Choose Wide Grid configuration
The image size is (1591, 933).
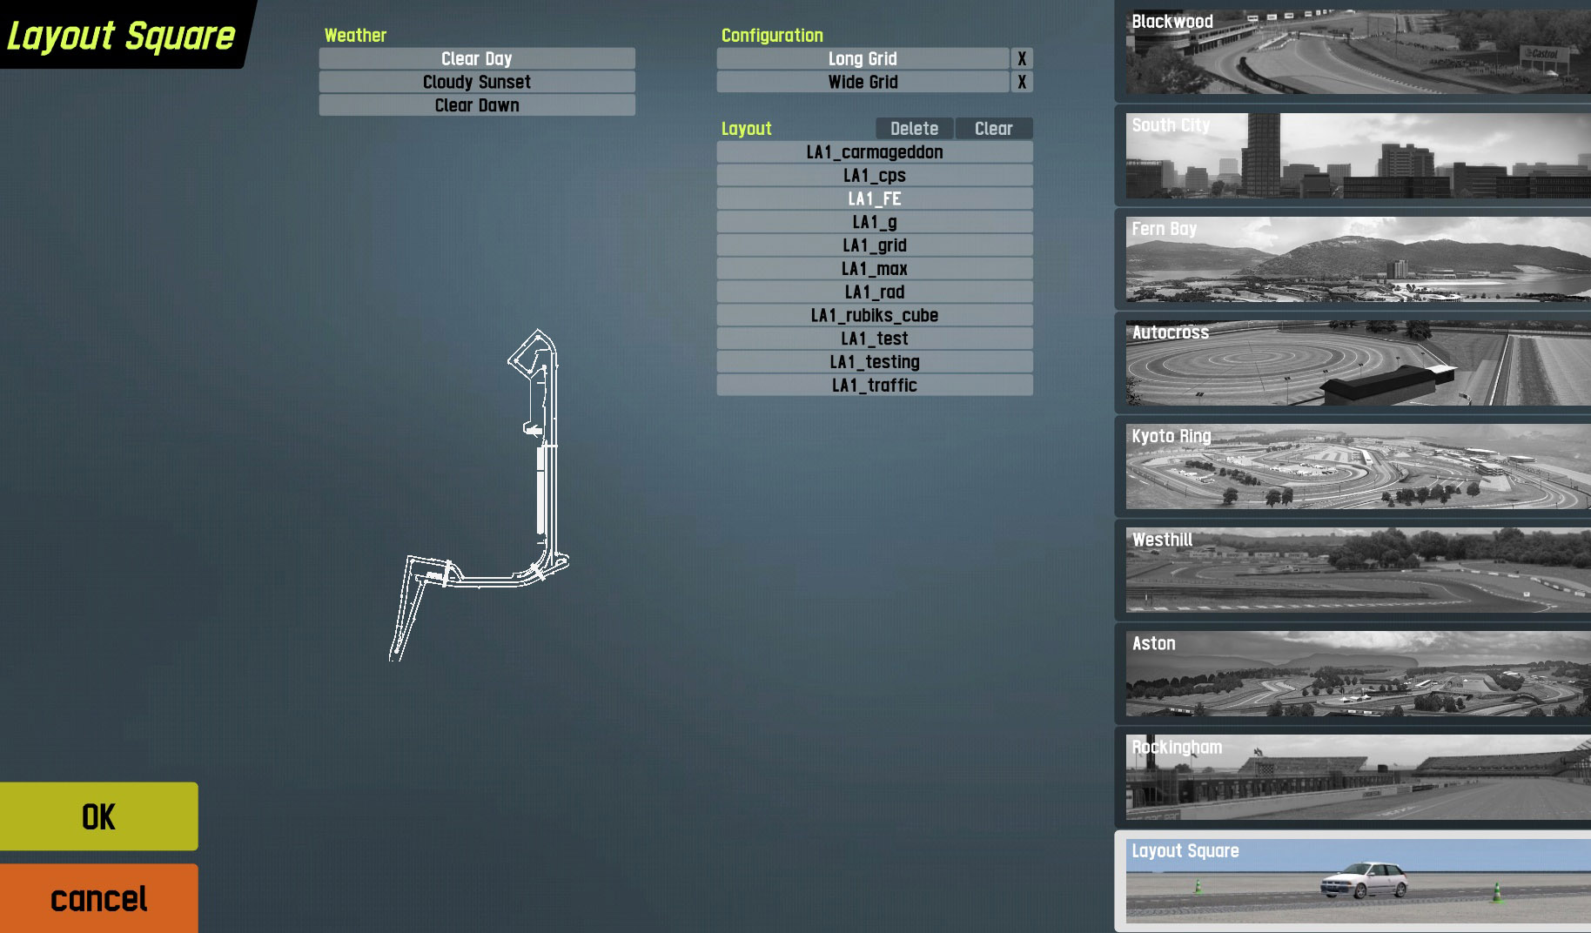(x=863, y=82)
